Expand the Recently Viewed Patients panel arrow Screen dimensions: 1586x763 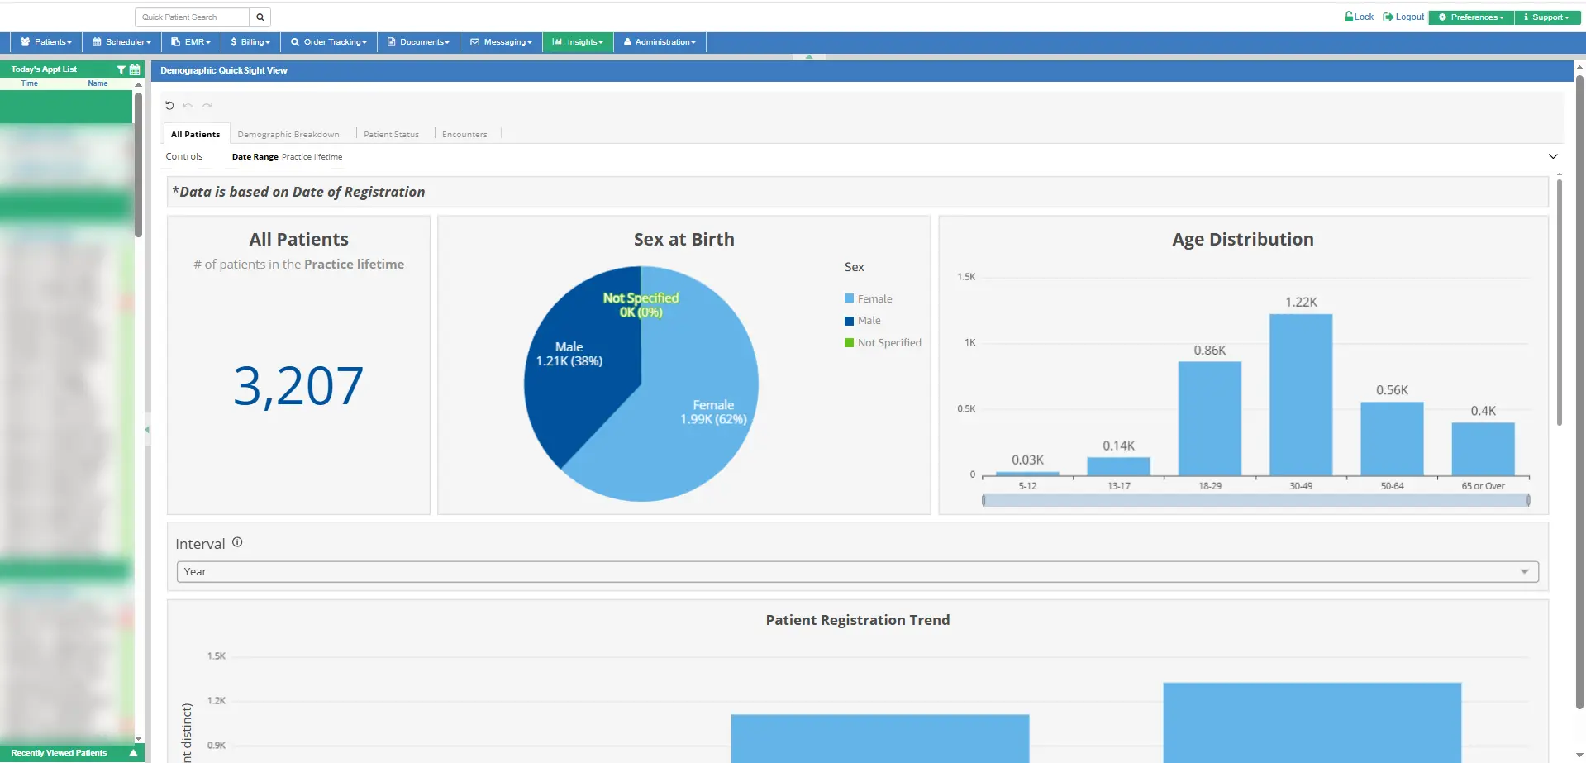click(133, 753)
